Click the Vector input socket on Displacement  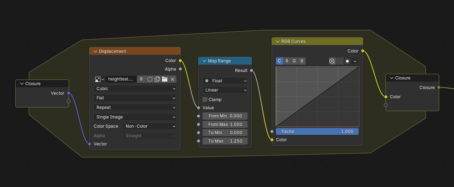(89, 144)
